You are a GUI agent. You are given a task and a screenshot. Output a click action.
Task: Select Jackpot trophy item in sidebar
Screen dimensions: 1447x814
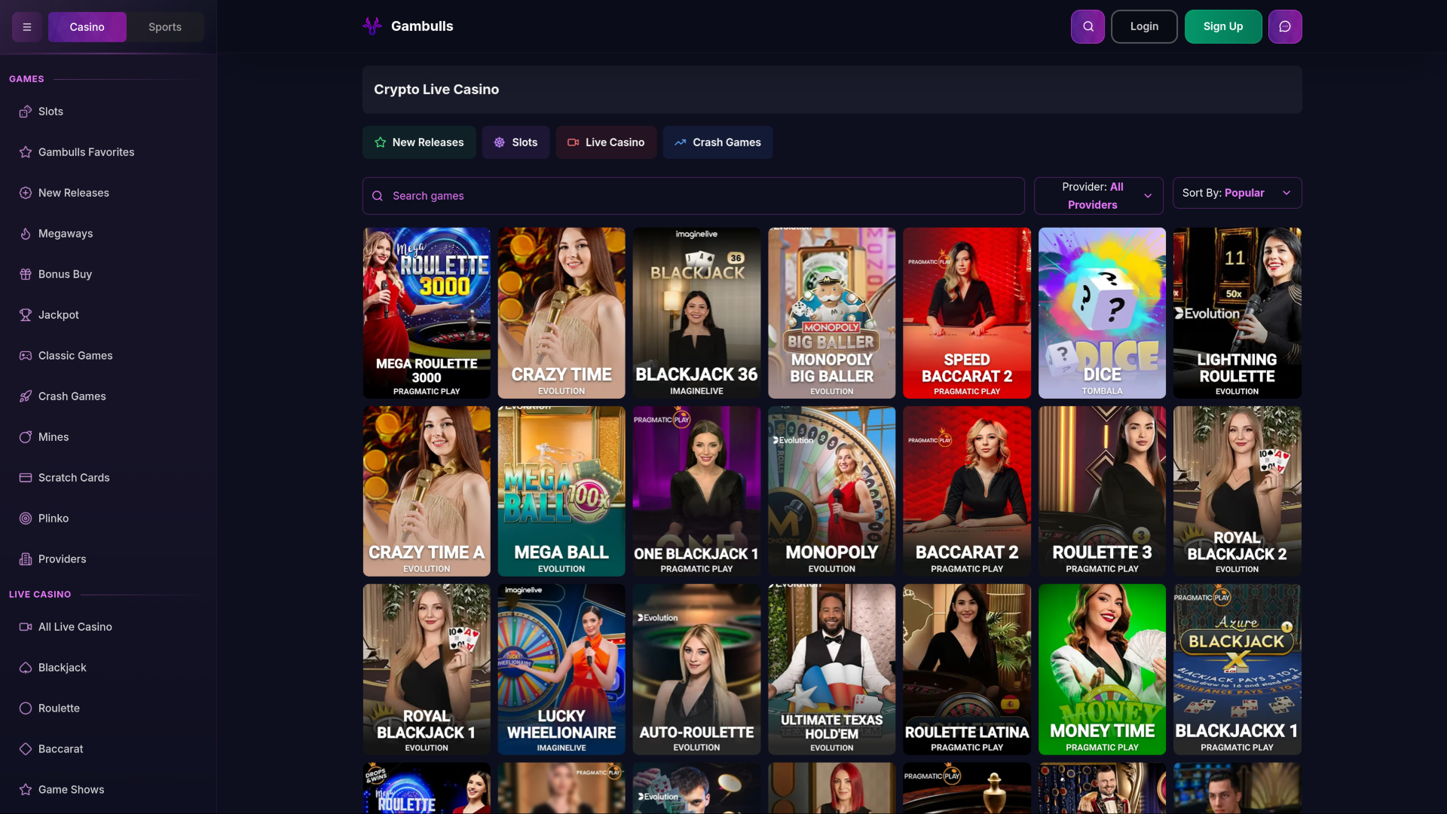click(x=58, y=315)
